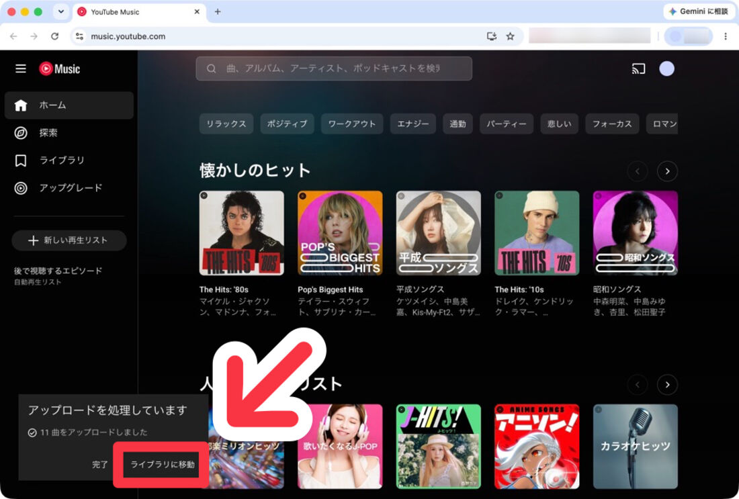Open カラオケヒッツ playlist thumbnail
739x499 pixels.
pyautogui.click(x=636, y=446)
